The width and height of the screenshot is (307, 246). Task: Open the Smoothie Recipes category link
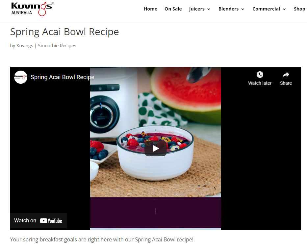tap(57, 46)
